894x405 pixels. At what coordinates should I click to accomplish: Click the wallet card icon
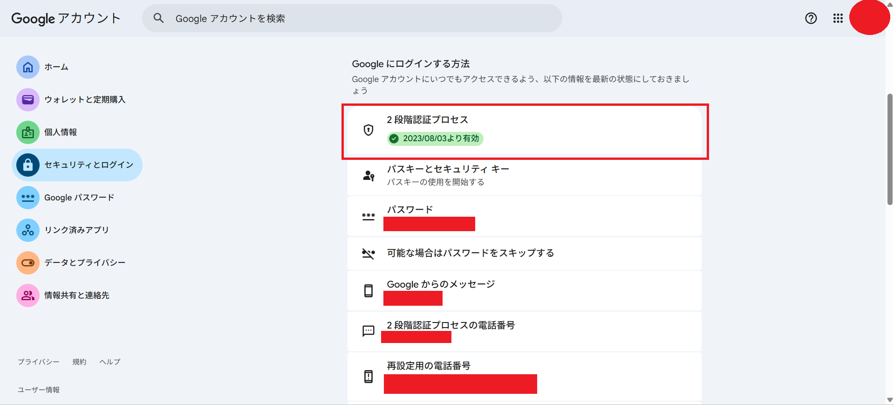click(x=28, y=100)
